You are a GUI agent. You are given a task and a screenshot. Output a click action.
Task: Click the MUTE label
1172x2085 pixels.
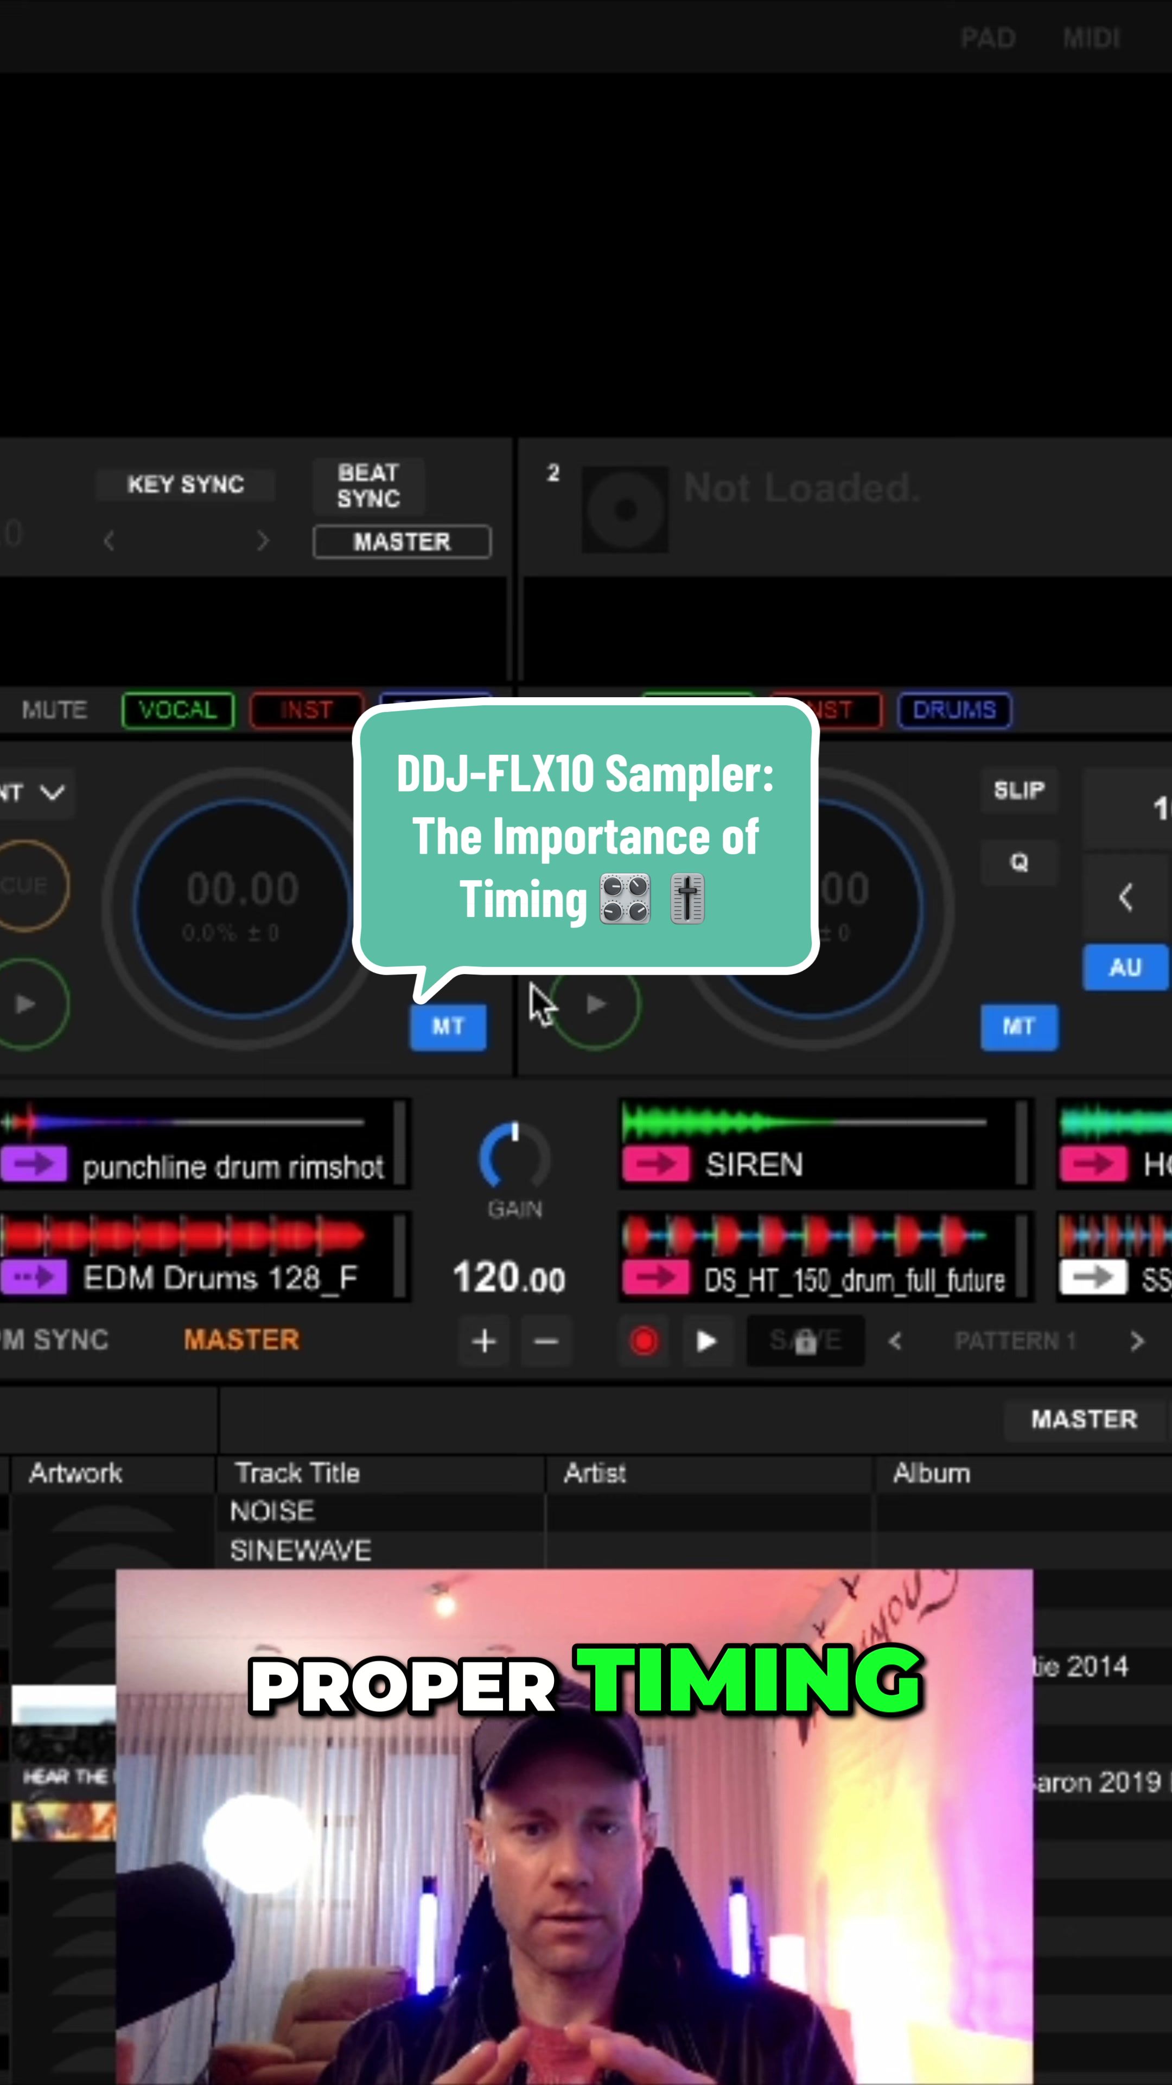click(x=54, y=710)
